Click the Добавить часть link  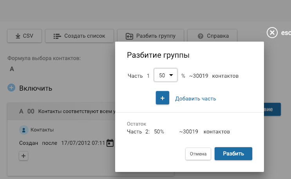coord(195,99)
